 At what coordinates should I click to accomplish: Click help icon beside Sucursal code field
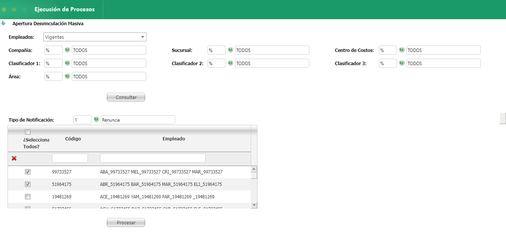click(x=230, y=50)
